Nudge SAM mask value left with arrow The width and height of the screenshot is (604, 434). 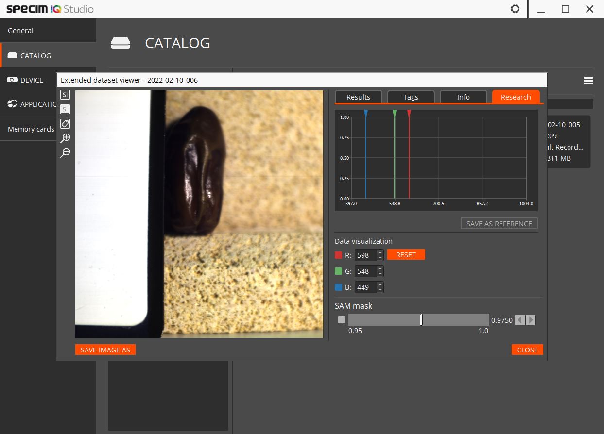pos(520,320)
